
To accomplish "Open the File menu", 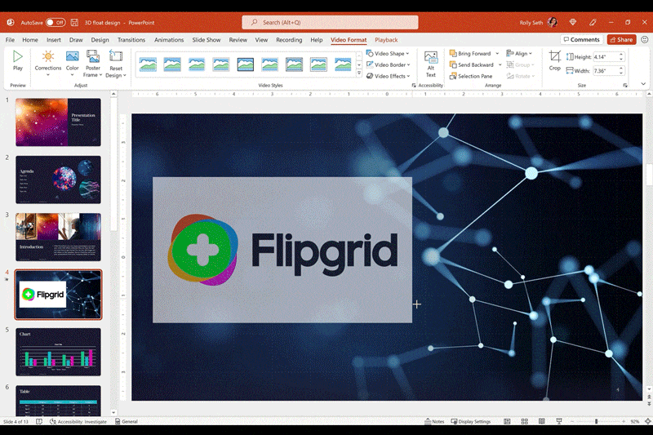I will pyautogui.click(x=10, y=39).
